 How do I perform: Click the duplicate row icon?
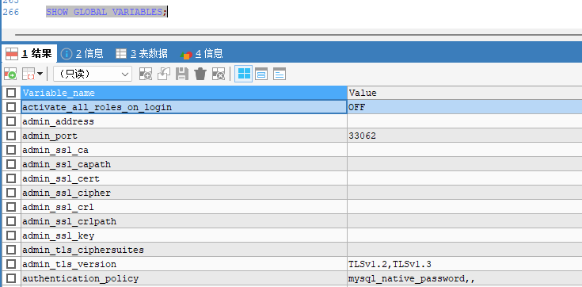click(x=164, y=74)
